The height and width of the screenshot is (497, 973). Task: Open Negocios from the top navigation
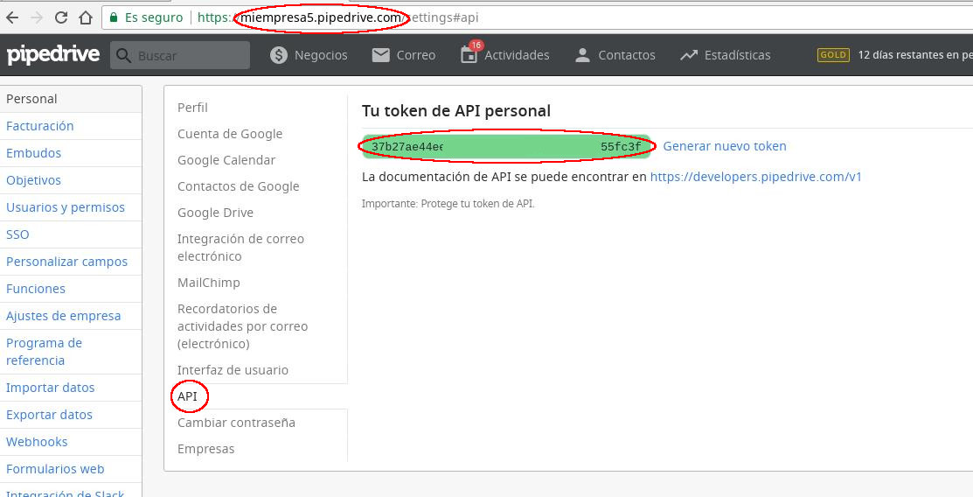click(x=309, y=55)
